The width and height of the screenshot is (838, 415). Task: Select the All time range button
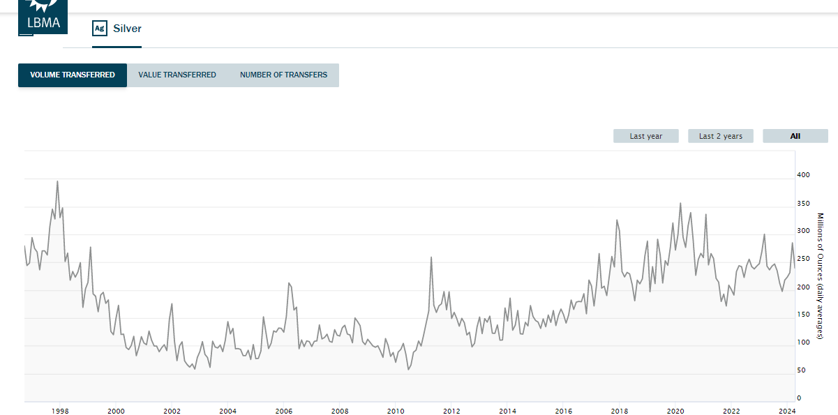point(795,136)
